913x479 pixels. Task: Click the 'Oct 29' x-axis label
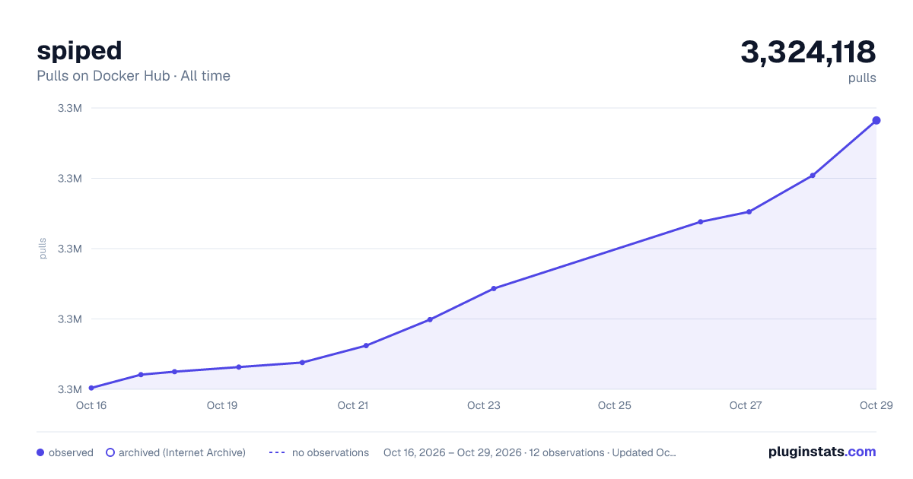875,405
